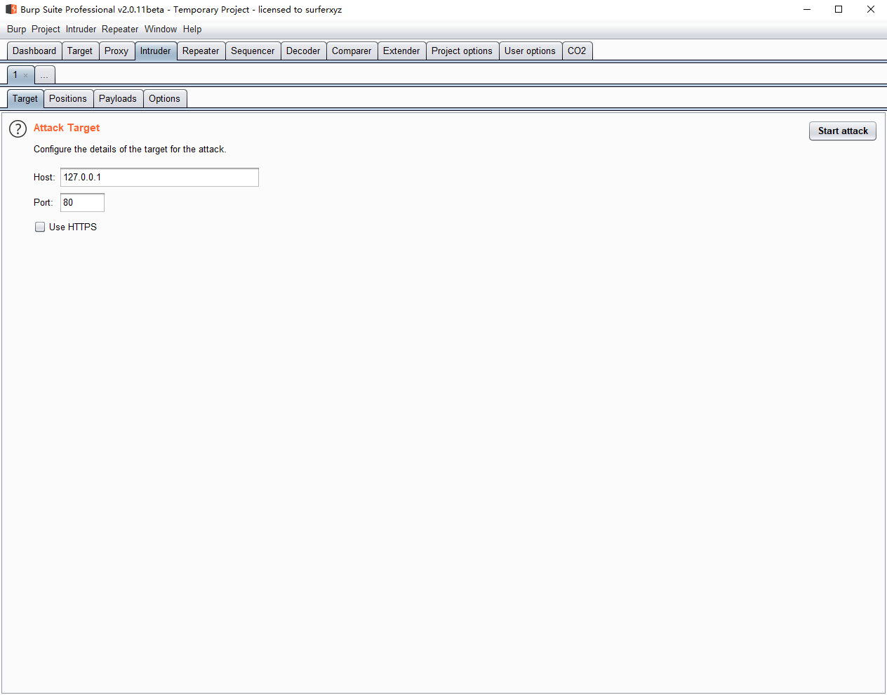The height and width of the screenshot is (695, 887).
Task: Open the Burp menu
Action: click(16, 29)
